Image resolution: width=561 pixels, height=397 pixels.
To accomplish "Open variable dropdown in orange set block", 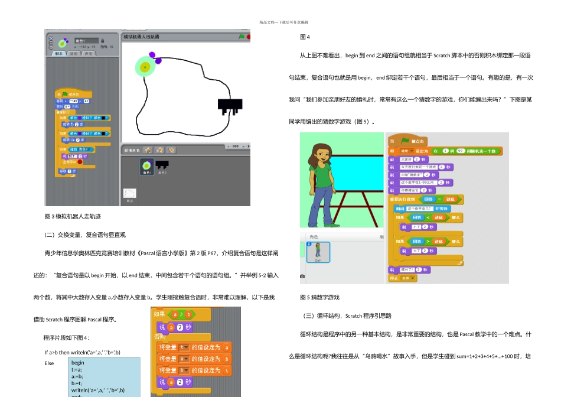I will (406, 151).
